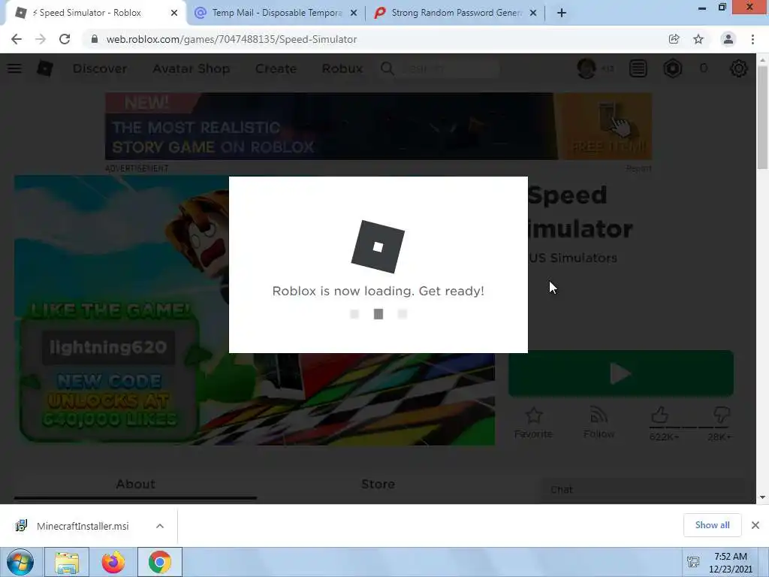Switch to Strong Random Password Generator tab
This screenshot has width=769, height=577.
pos(454,14)
